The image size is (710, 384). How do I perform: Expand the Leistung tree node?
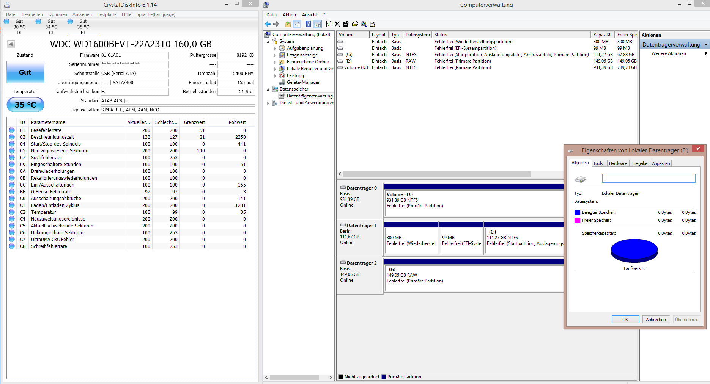pyautogui.click(x=275, y=76)
